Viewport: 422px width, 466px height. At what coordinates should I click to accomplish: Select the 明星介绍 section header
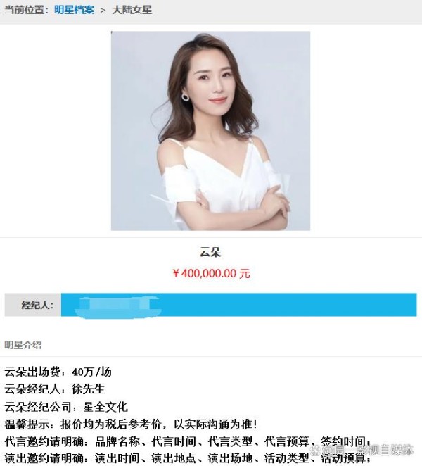click(23, 346)
